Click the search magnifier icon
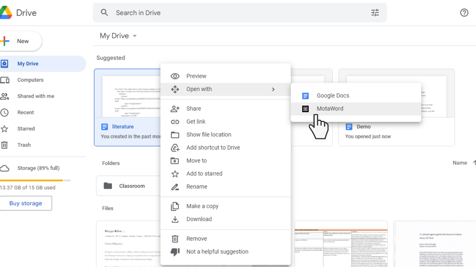476x267 pixels. pyautogui.click(x=104, y=13)
